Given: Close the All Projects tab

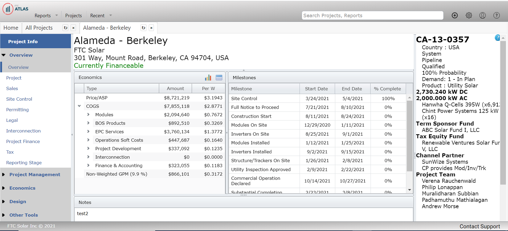Looking at the screenshot, I should click(x=73, y=28).
